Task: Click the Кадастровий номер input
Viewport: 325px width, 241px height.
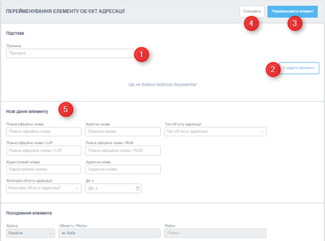Action: coord(44,169)
